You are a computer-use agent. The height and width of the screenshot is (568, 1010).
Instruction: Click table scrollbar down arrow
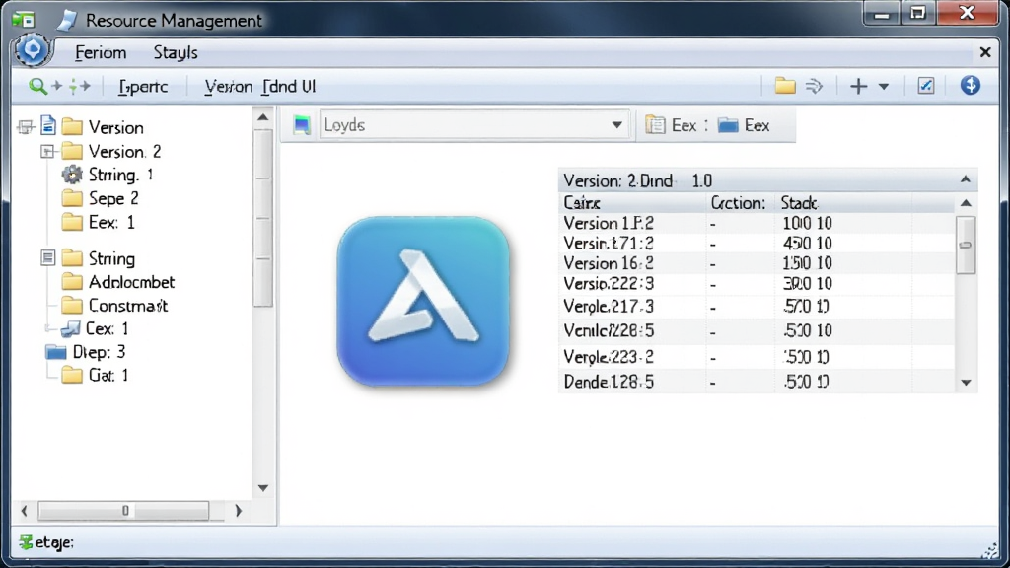click(x=966, y=383)
